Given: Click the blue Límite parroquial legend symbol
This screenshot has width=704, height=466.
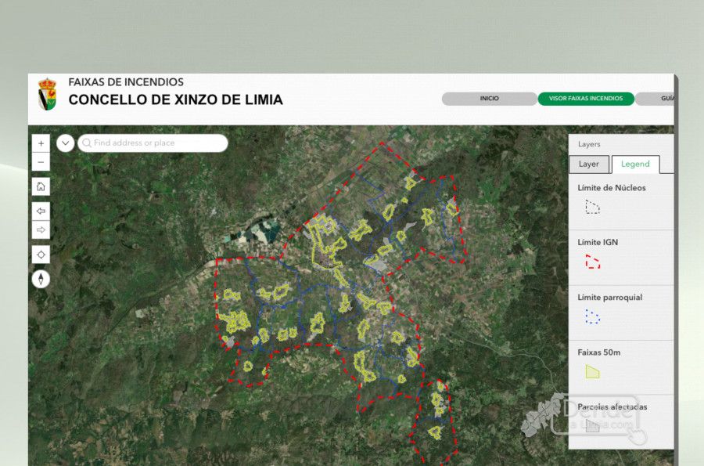Looking at the screenshot, I should pos(592,316).
